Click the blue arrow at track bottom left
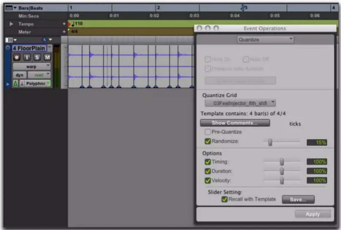 coord(8,84)
